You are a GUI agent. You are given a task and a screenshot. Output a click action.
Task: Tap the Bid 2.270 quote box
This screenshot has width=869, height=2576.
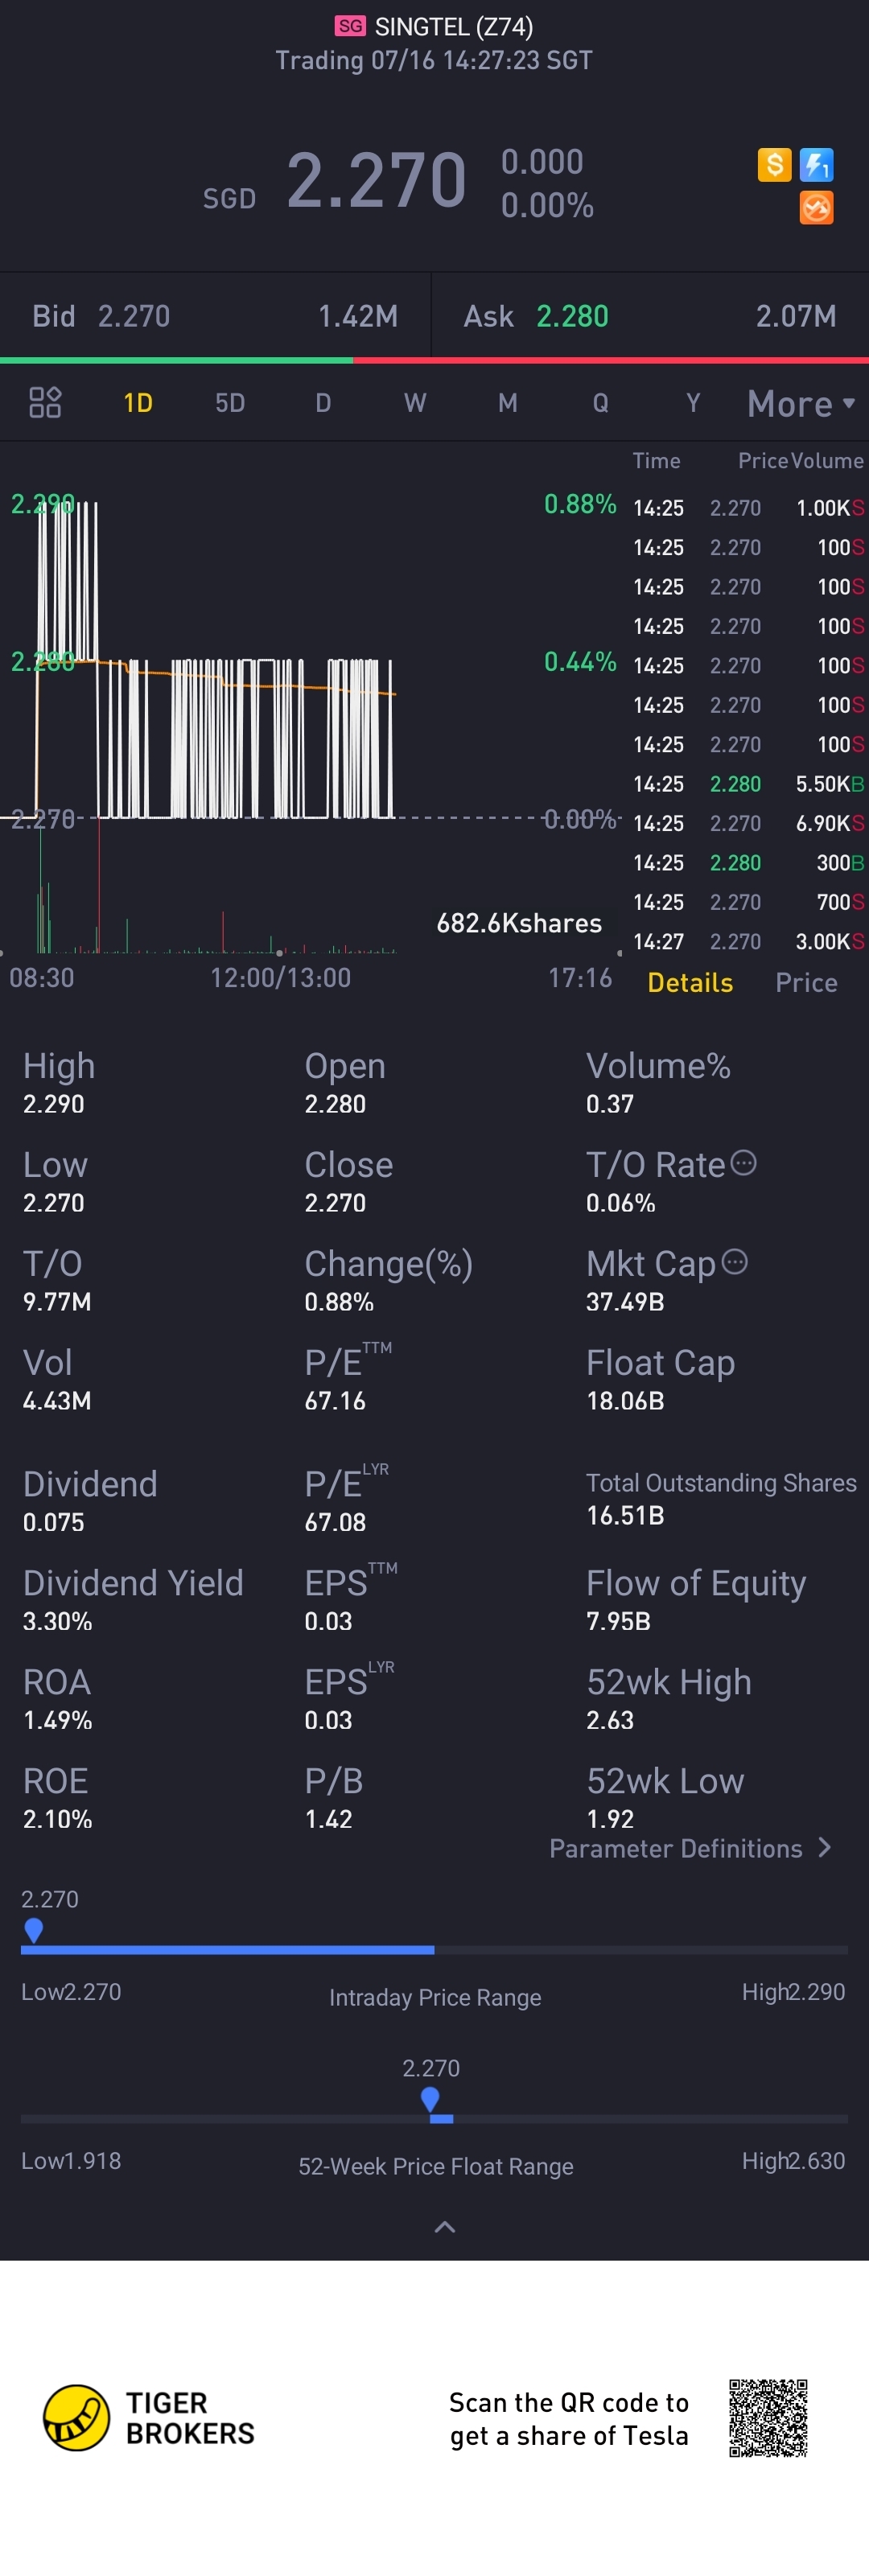tap(215, 316)
